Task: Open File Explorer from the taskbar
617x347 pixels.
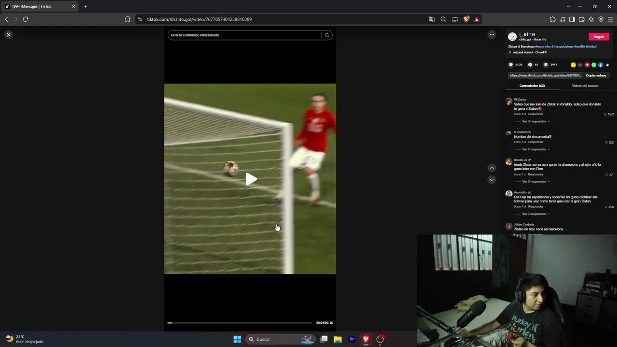Action: pyautogui.click(x=338, y=339)
